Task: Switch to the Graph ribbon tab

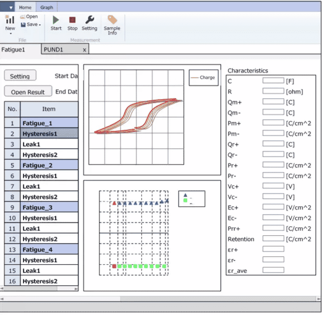Action: coord(46,8)
